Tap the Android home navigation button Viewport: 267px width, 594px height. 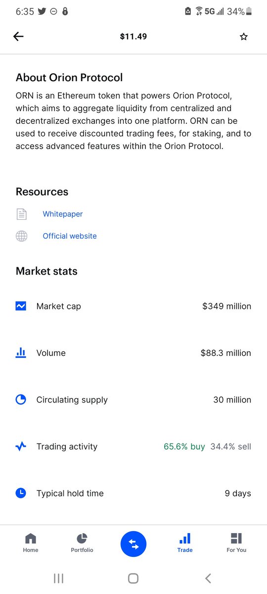coord(133,578)
